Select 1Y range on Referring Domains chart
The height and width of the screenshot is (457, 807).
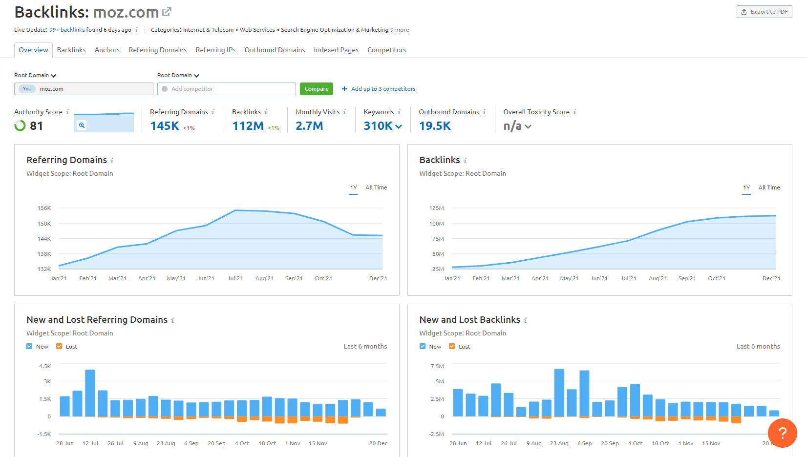click(353, 187)
